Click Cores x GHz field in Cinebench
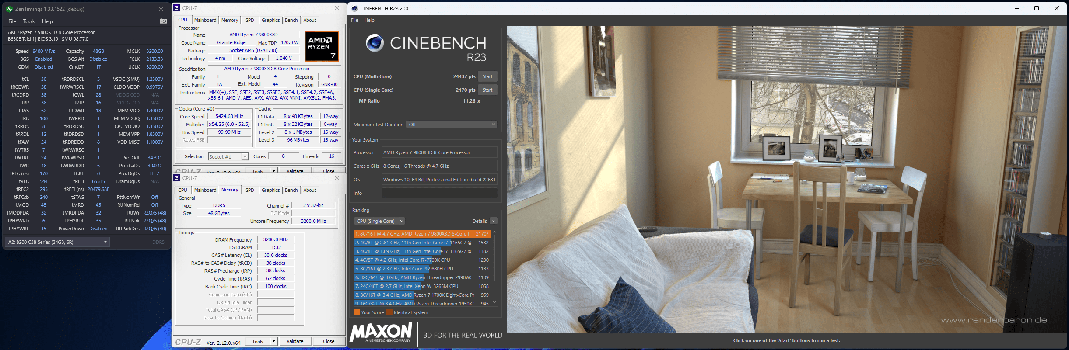 point(439,166)
